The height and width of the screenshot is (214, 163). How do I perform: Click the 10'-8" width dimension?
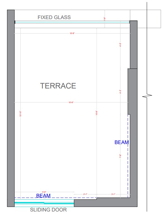(x=72, y=33)
